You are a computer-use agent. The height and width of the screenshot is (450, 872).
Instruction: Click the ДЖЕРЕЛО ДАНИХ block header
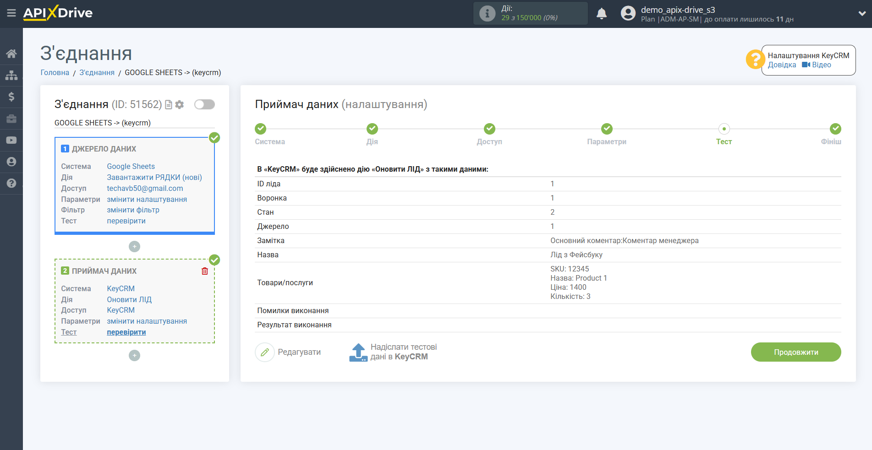coord(104,149)
